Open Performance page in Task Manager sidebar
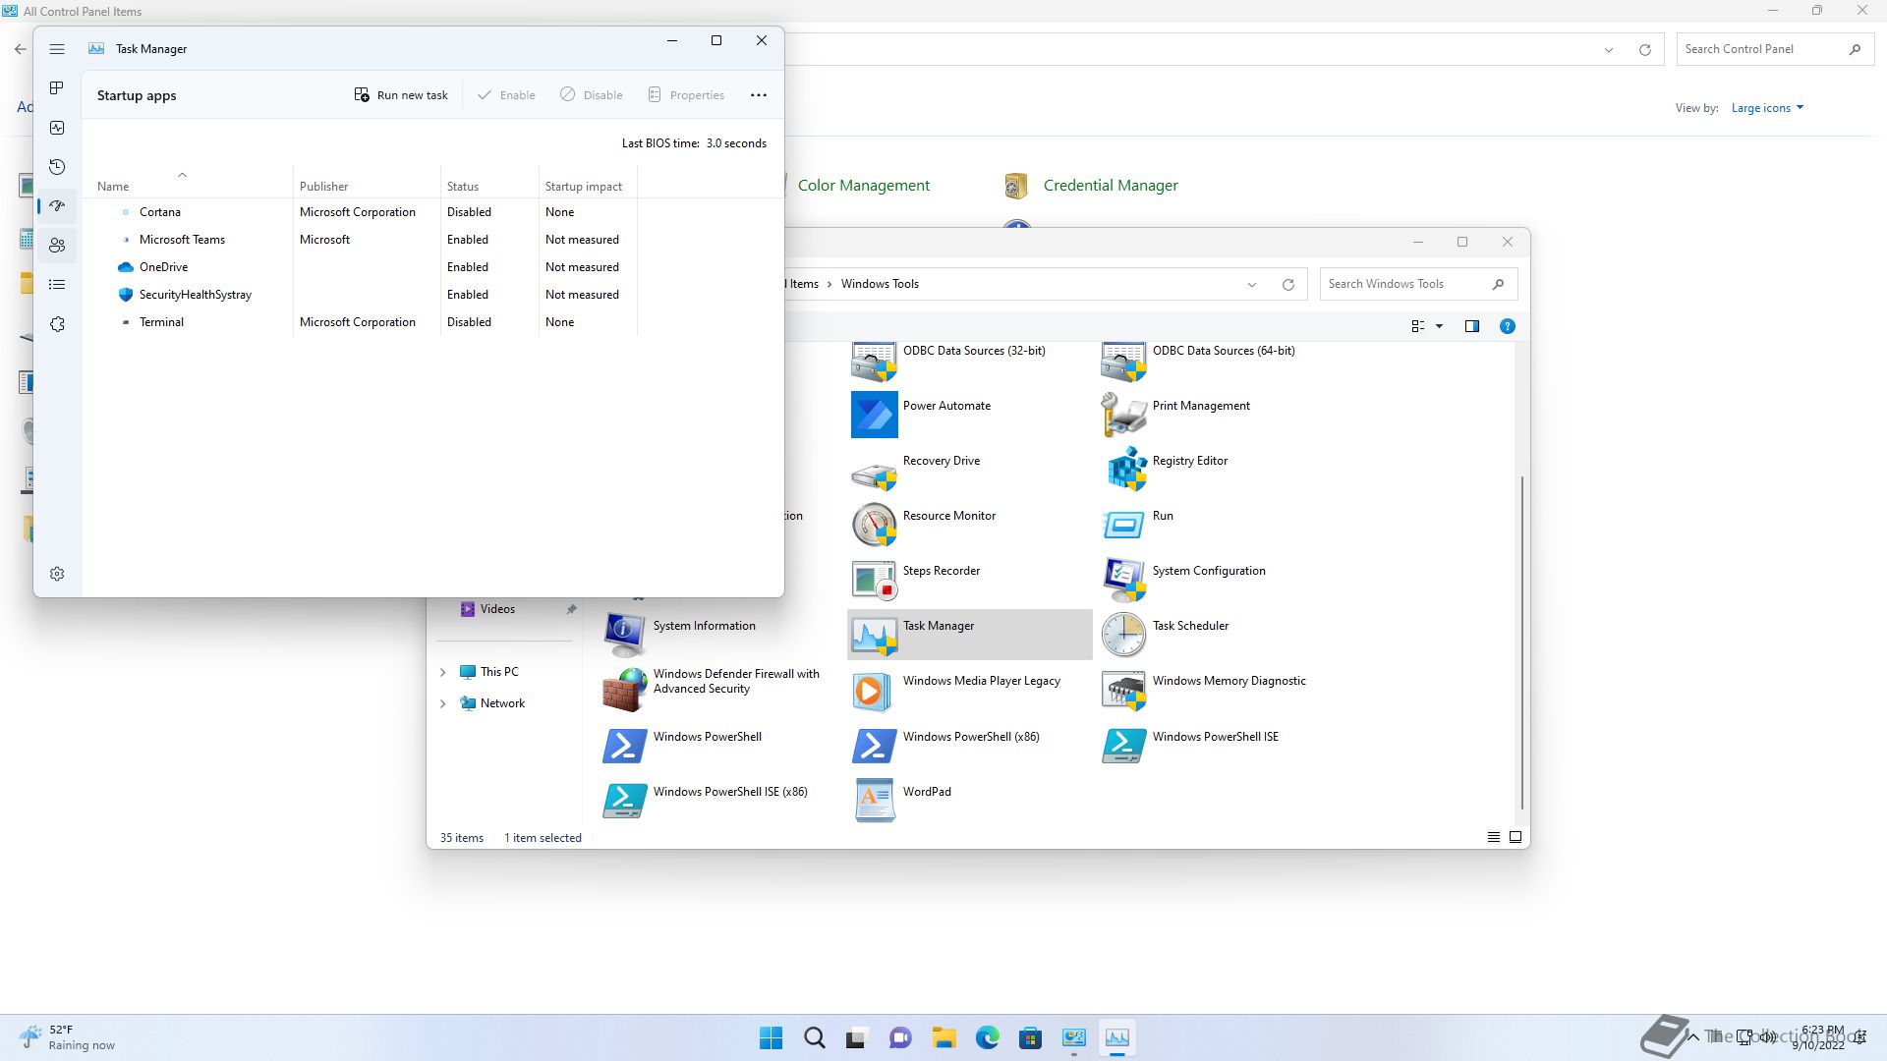The width and height of the screenshot is (1887, 1061). 57,128
